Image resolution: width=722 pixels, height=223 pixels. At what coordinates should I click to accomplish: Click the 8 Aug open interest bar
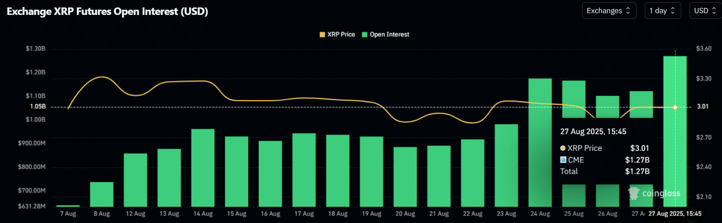(102, 194)
